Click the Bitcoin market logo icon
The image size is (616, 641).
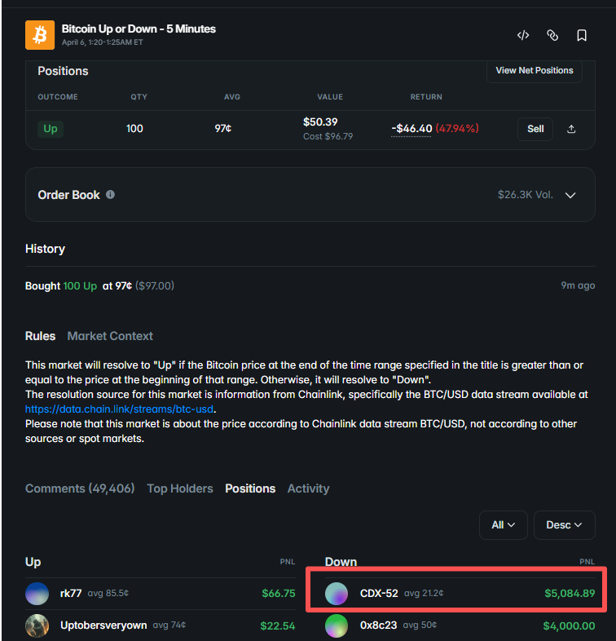(40, 35)
